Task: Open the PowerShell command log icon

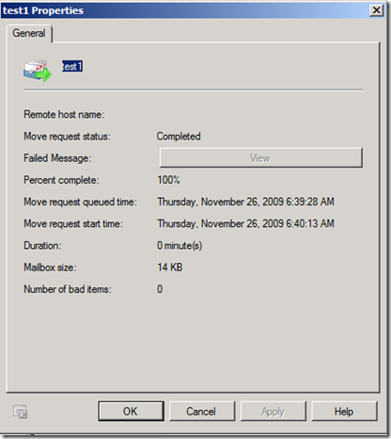Action: tap(20, 412)
